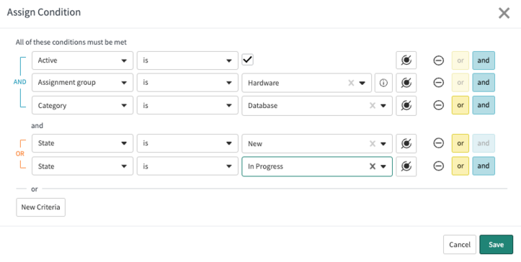Click the data pill icon in the Category row
Viewport: 521px width, 262px height.
(406, 106)
